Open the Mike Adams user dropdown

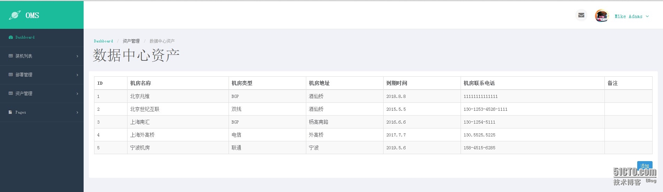coord(632,16)
